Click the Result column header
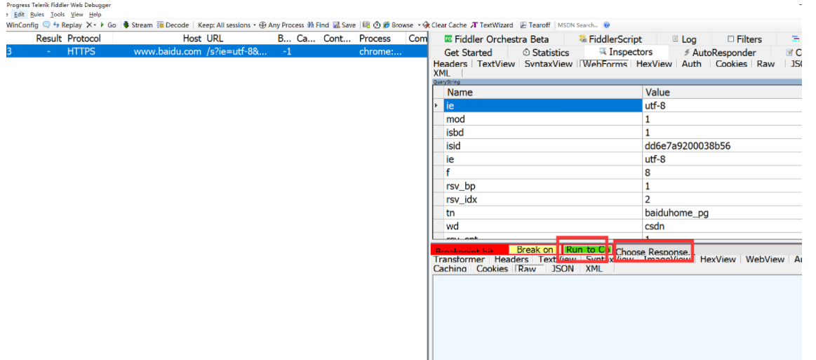Viewport: 816px width, 360px height. pos(48,39)
